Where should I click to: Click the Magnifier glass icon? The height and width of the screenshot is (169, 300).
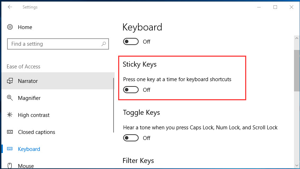click(10, 98)
